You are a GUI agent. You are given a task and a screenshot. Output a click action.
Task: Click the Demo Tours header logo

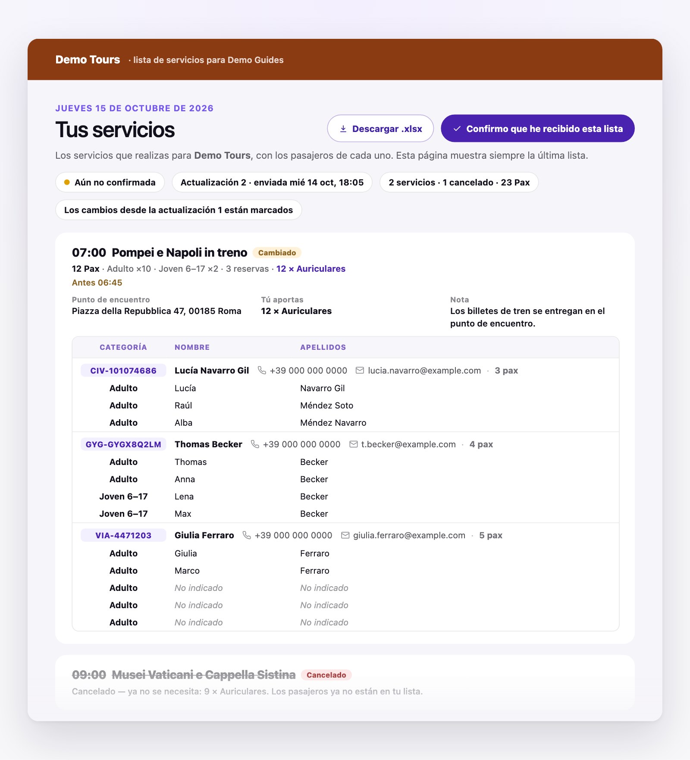click(x=88, y=60)
